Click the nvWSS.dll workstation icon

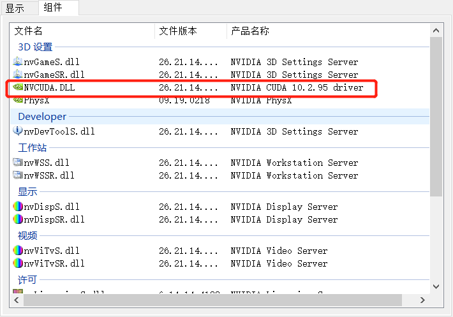pos(18,162)
